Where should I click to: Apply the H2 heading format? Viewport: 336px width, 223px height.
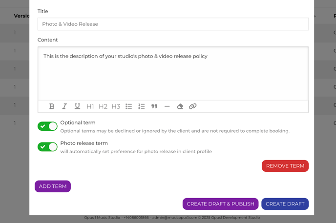(x=103, y=106)
